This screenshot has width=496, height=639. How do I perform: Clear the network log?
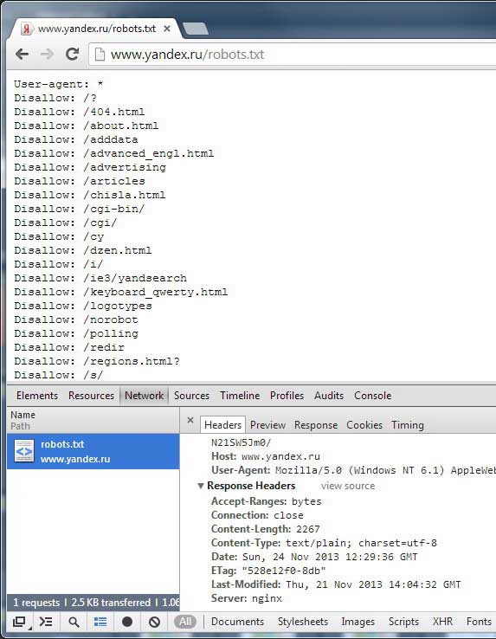(x=154, y=622)
